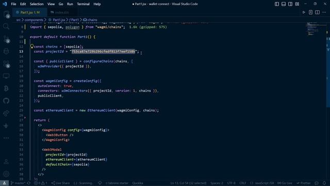The height and width of the screenshot is (186, 330).
Task: Open the Accounts menu icon
Action: click(6, 162)
